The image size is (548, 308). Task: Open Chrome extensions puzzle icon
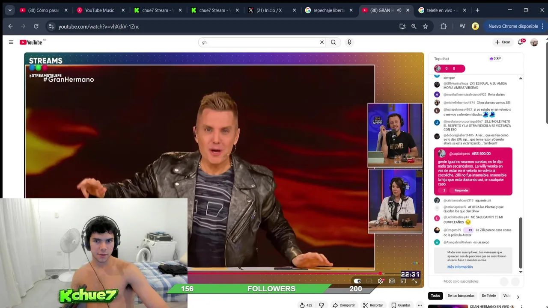(x=444, y=26)
